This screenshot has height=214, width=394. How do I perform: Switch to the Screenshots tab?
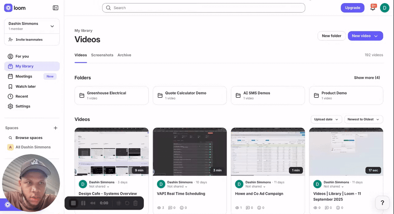click(102, 55)
